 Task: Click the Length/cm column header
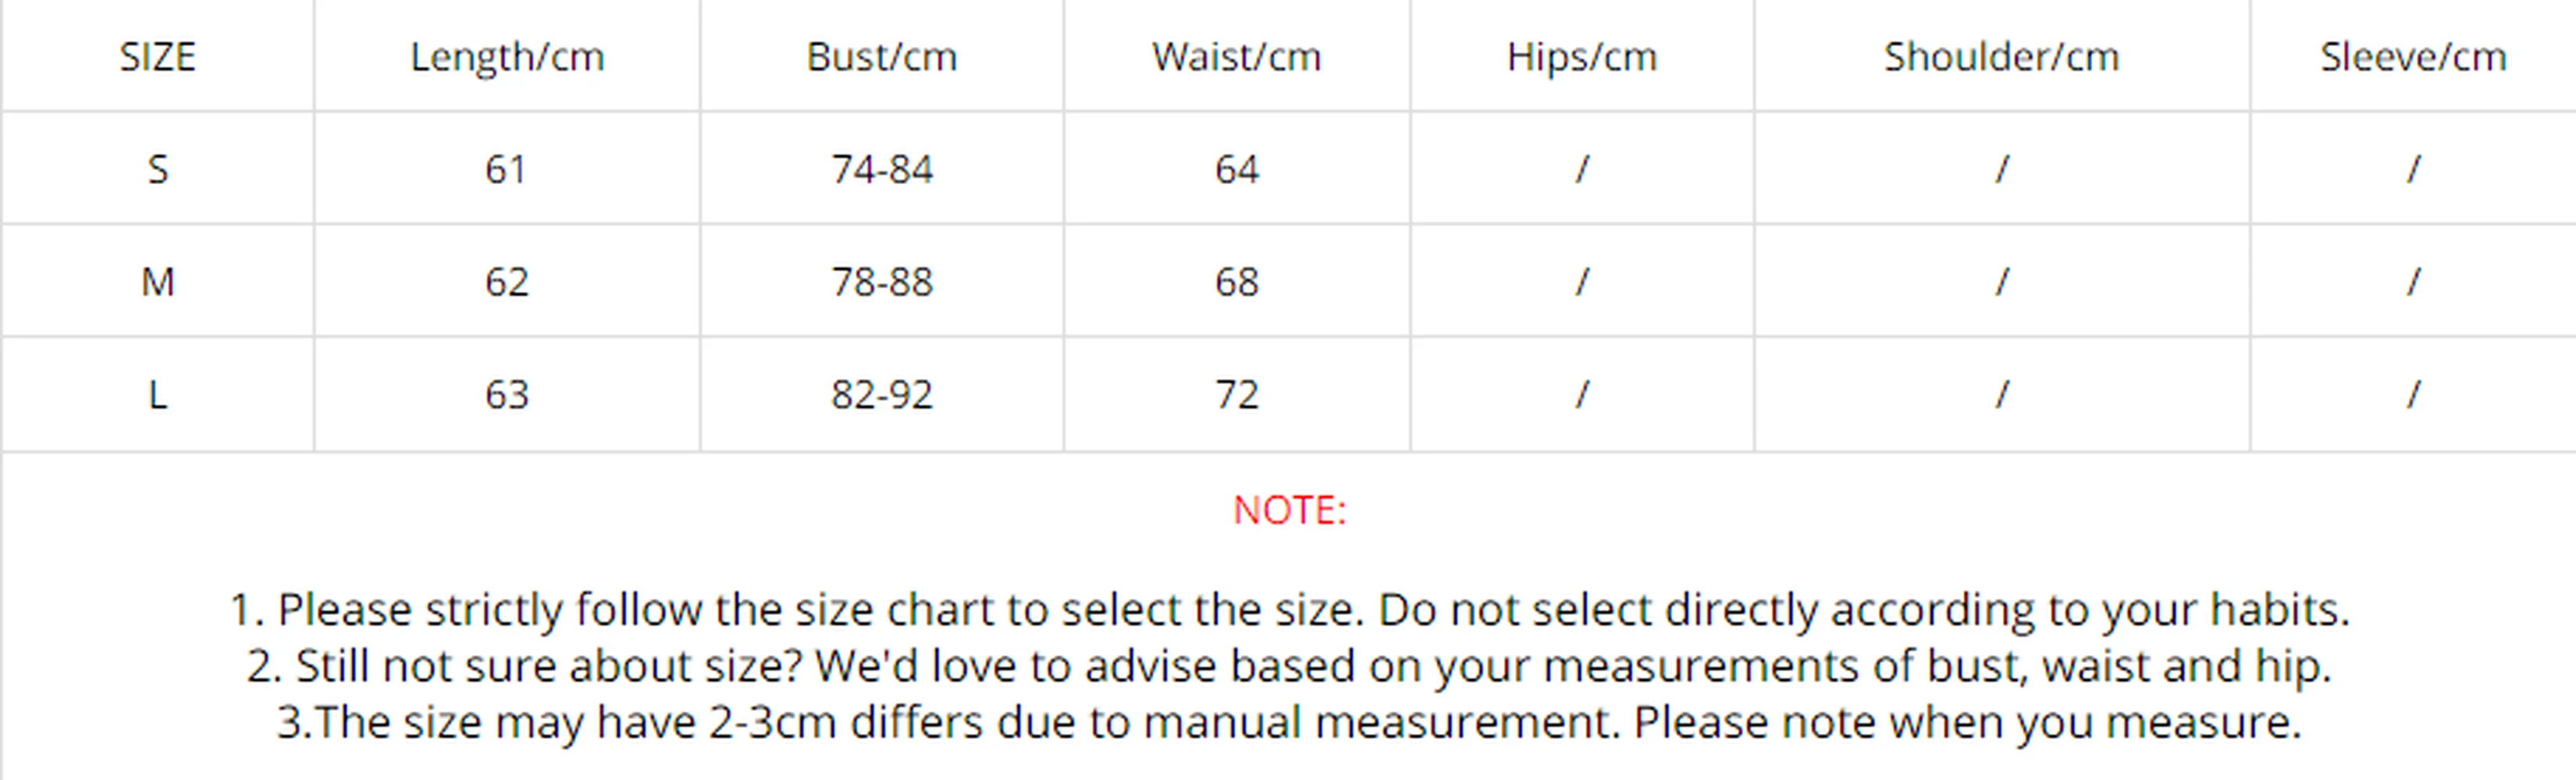[507, 57]
